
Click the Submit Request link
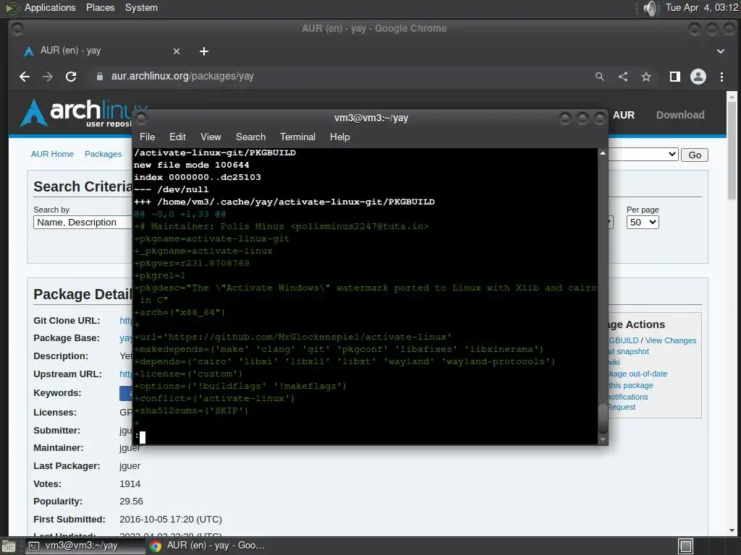tap(622, 408)
